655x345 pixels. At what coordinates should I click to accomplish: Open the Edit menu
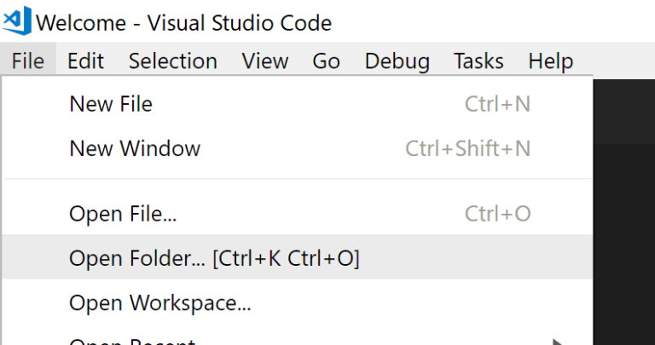coord(85,61)
